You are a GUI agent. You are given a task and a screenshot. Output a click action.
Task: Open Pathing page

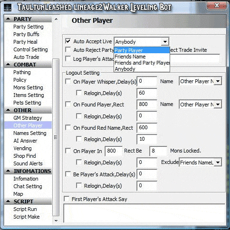tap(22, 72)
